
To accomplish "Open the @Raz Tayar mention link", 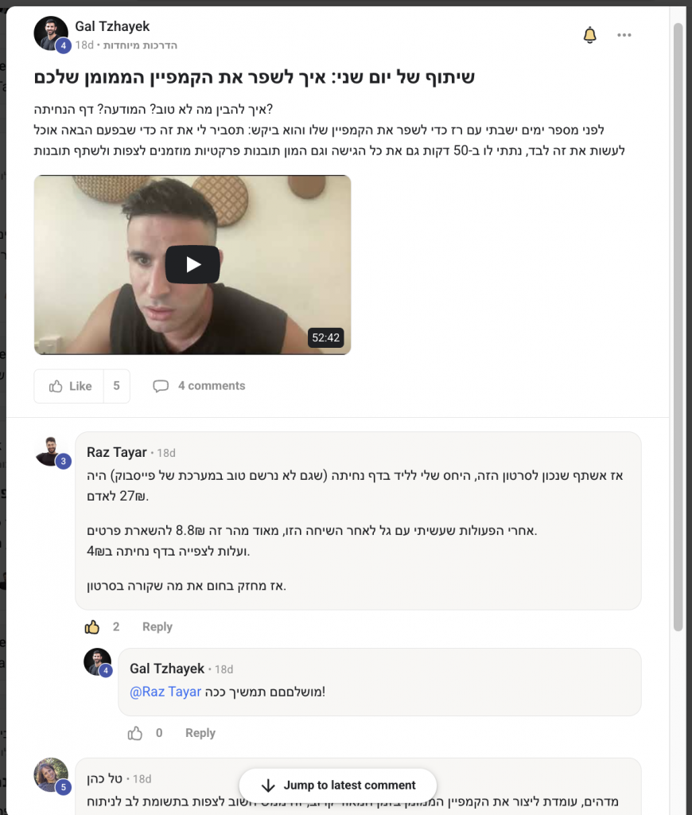I will pyautogui.click(x=165, y=692).
